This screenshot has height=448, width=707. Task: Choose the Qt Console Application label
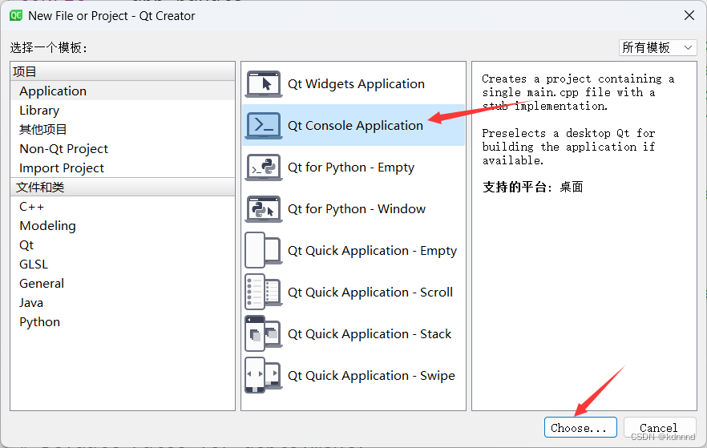pos(355,125)
